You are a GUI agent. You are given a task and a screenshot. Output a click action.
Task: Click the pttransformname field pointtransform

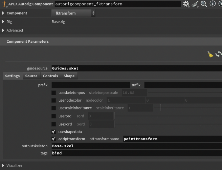coord(173,139)
